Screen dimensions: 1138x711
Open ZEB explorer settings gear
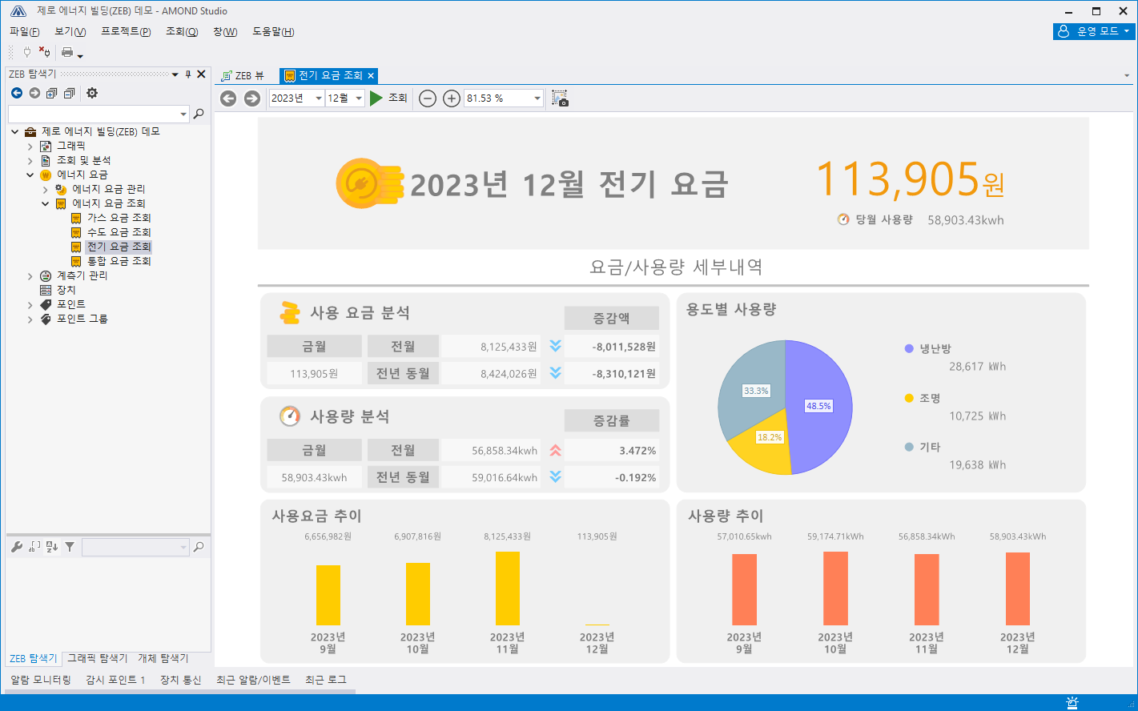(92, 93)
